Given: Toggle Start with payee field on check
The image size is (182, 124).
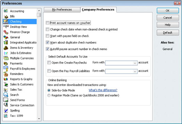Looking at the screenshot, I should click(48, 36).
